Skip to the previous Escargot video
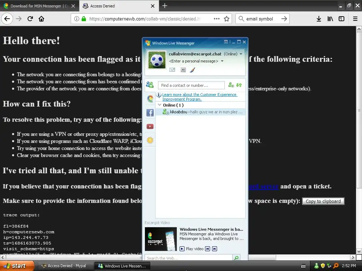 [208, 249]
